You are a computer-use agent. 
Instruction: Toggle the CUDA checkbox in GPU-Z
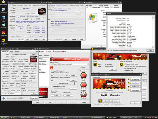(16, 91)
